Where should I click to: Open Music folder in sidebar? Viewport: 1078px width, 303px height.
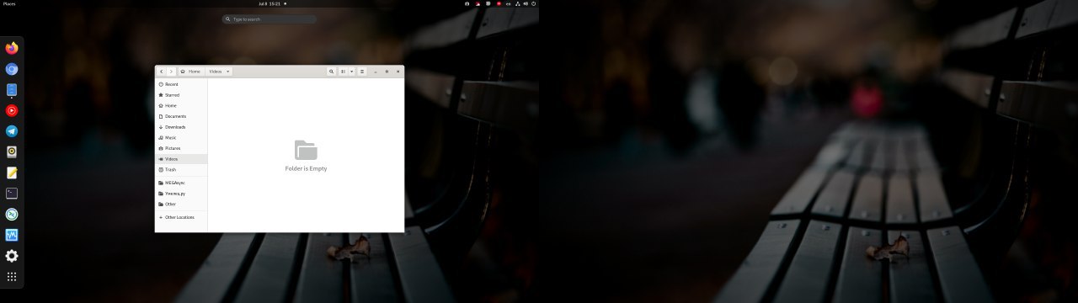[181, 137]
